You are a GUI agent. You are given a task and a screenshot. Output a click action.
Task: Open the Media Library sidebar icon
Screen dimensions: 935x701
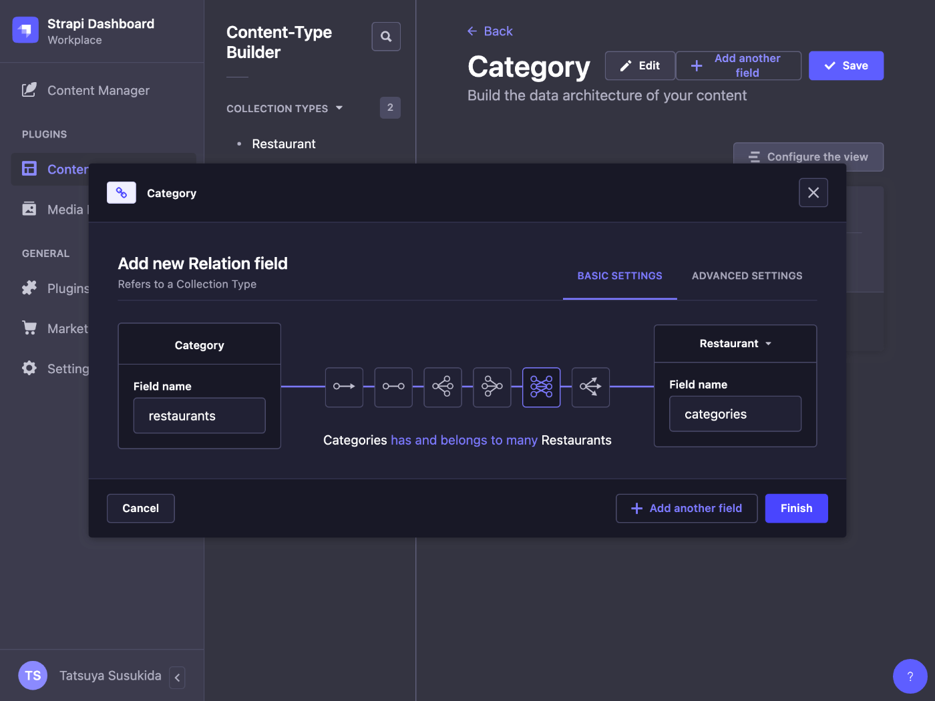[29, 209]
